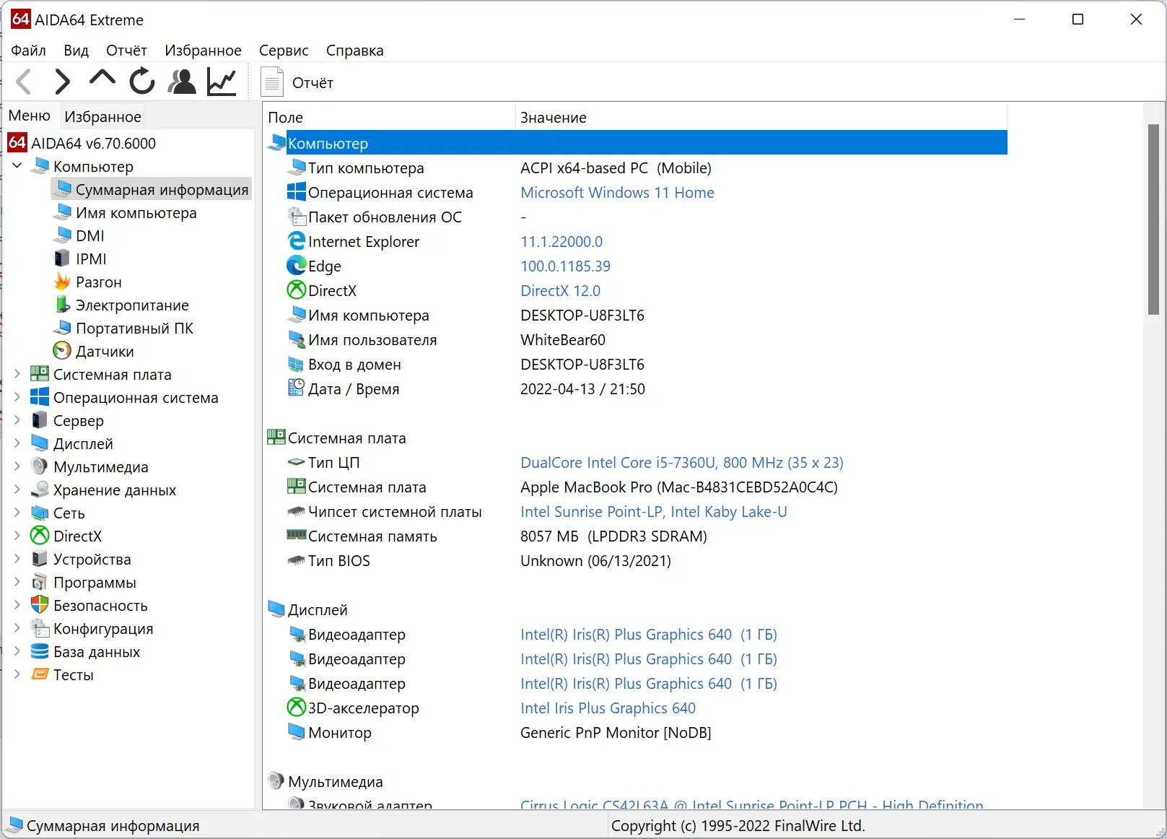This screenshot has width=1167, height=839.
Task: Open the Intel Iris Plus Graphics 640 3D-accelerator link
Action: click(x=608, y=708)
